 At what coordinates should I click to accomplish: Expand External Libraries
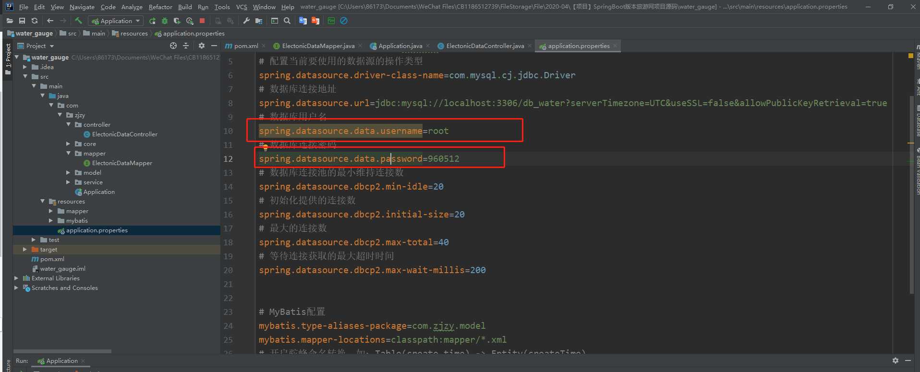pyautogui.click(x=17, y=278)
